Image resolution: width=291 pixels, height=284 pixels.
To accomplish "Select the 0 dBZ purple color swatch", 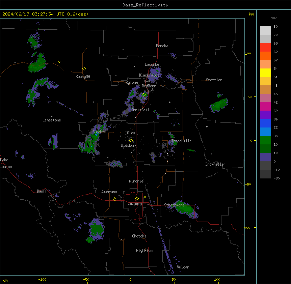I will tap(265, 157).
